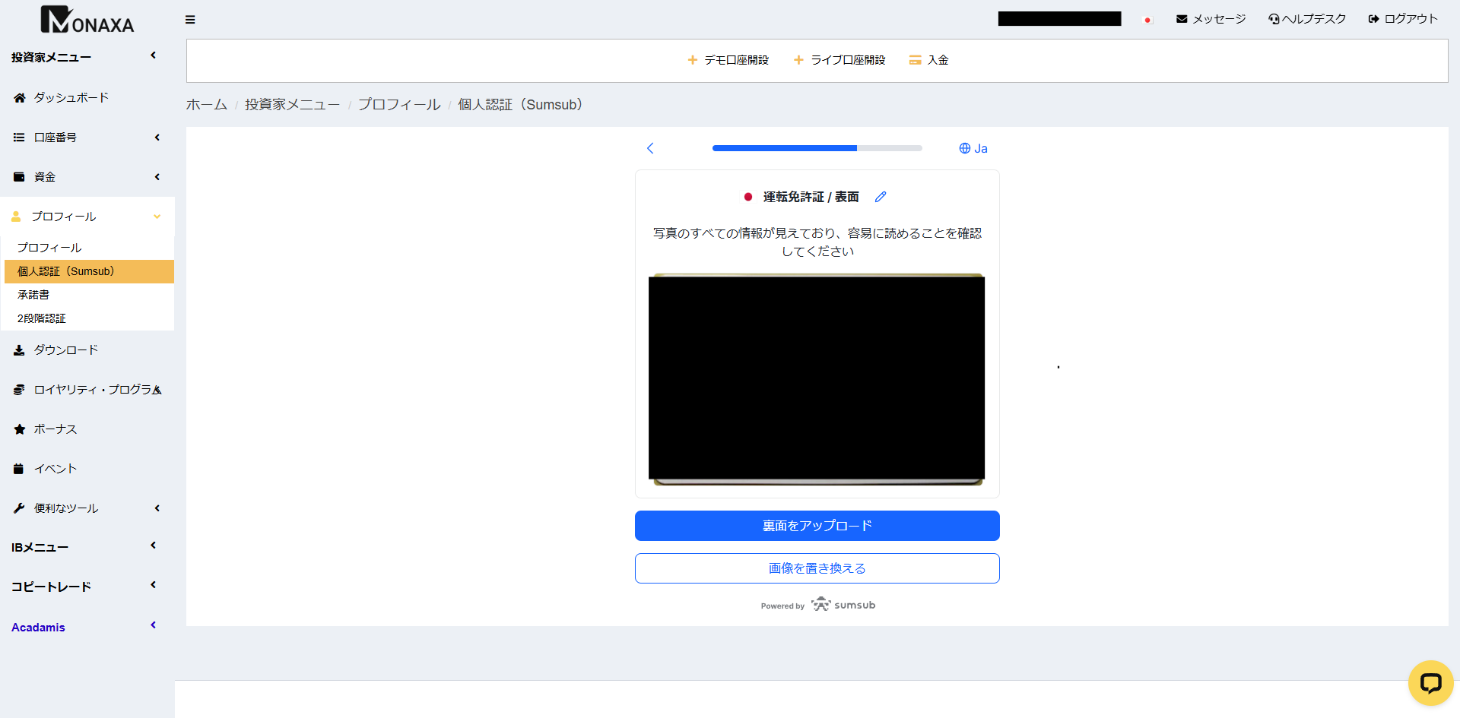Viewport: 1460px width, 718px height.
Task: Click the 画像を置き換える button
Action: tap(817, 568)
